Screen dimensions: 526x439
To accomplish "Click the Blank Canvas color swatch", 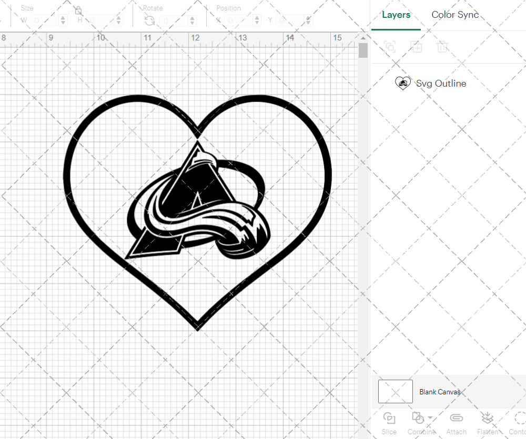I will pos(395,391).
